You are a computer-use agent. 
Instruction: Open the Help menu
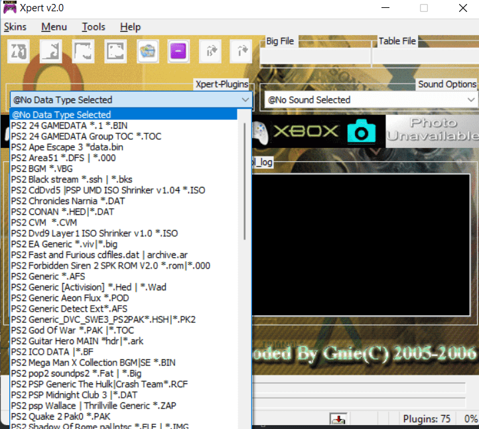point(130,27)
